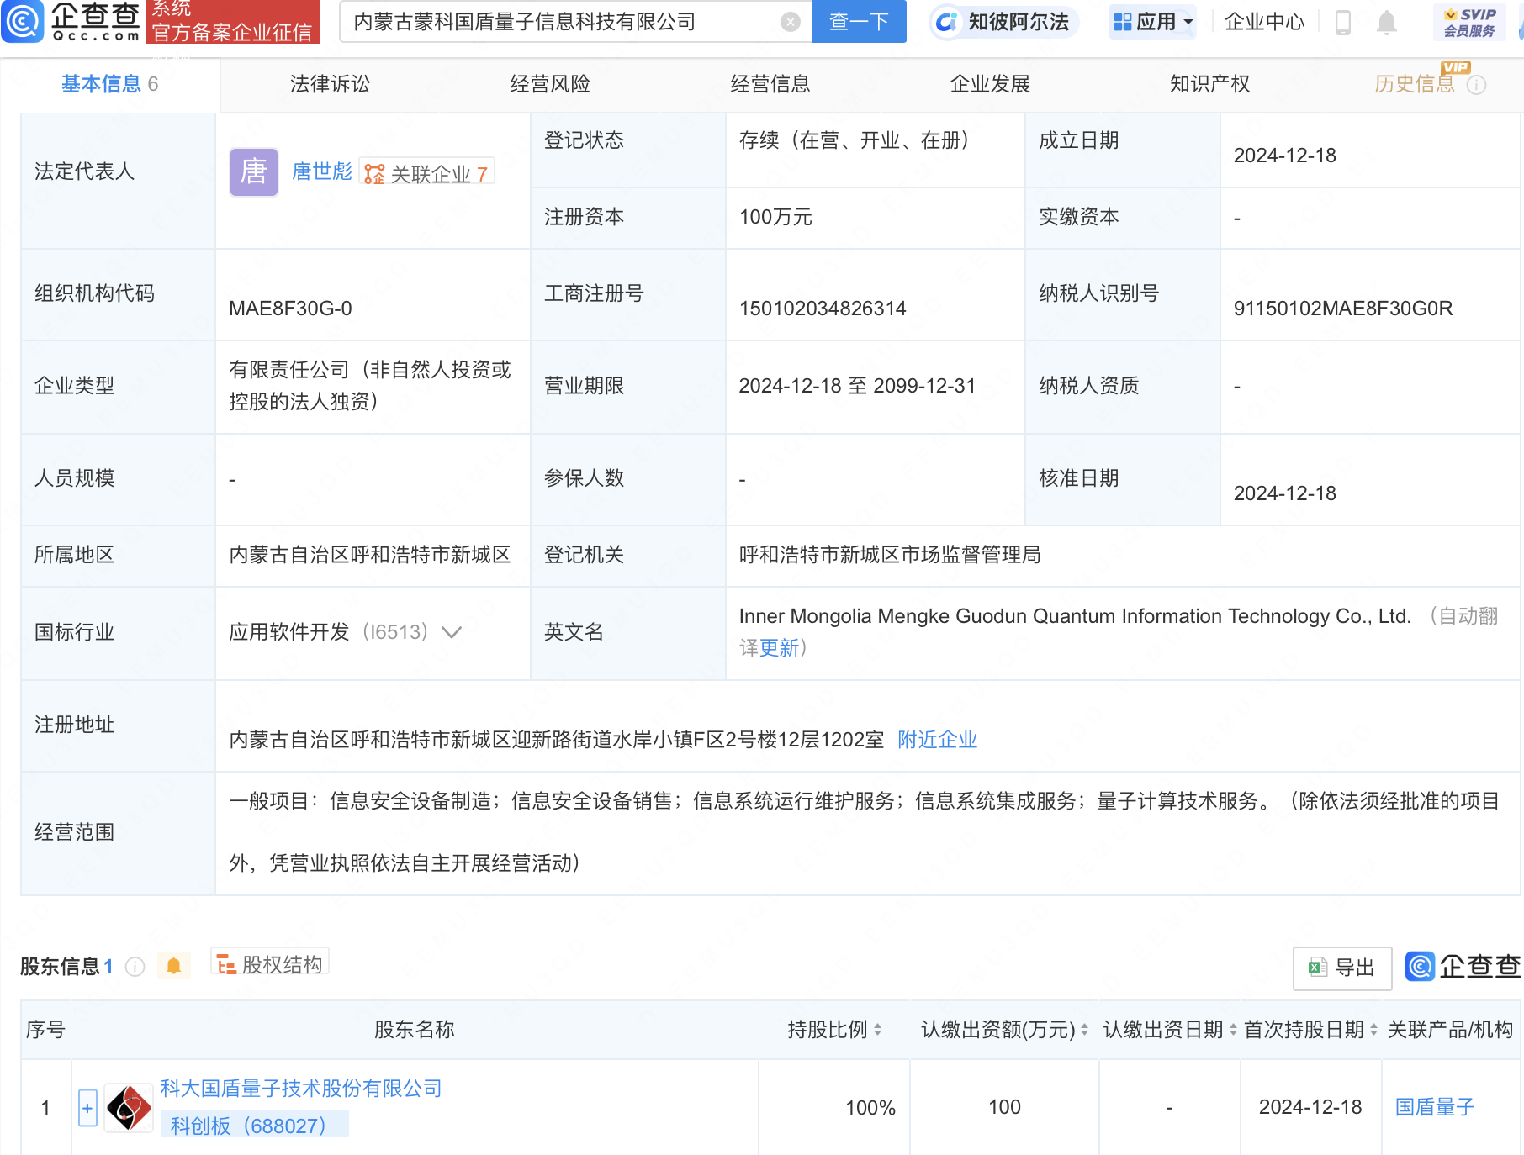Switch to the 经营信息 tab
The image size is (1524, 1155).
click(770, 84)
